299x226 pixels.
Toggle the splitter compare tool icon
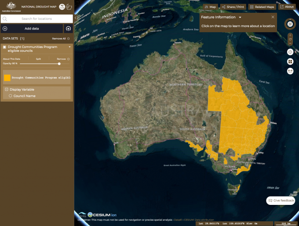(x=290, y=62)
